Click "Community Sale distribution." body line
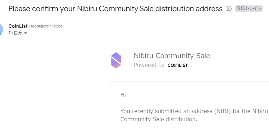269x128 pixels. (x=159, y=119)
